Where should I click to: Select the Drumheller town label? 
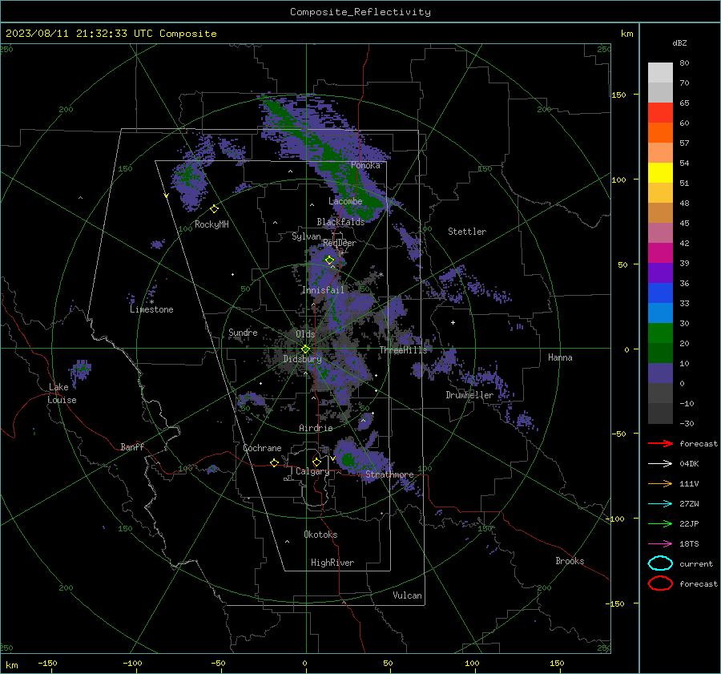click(x=469, y=395)
